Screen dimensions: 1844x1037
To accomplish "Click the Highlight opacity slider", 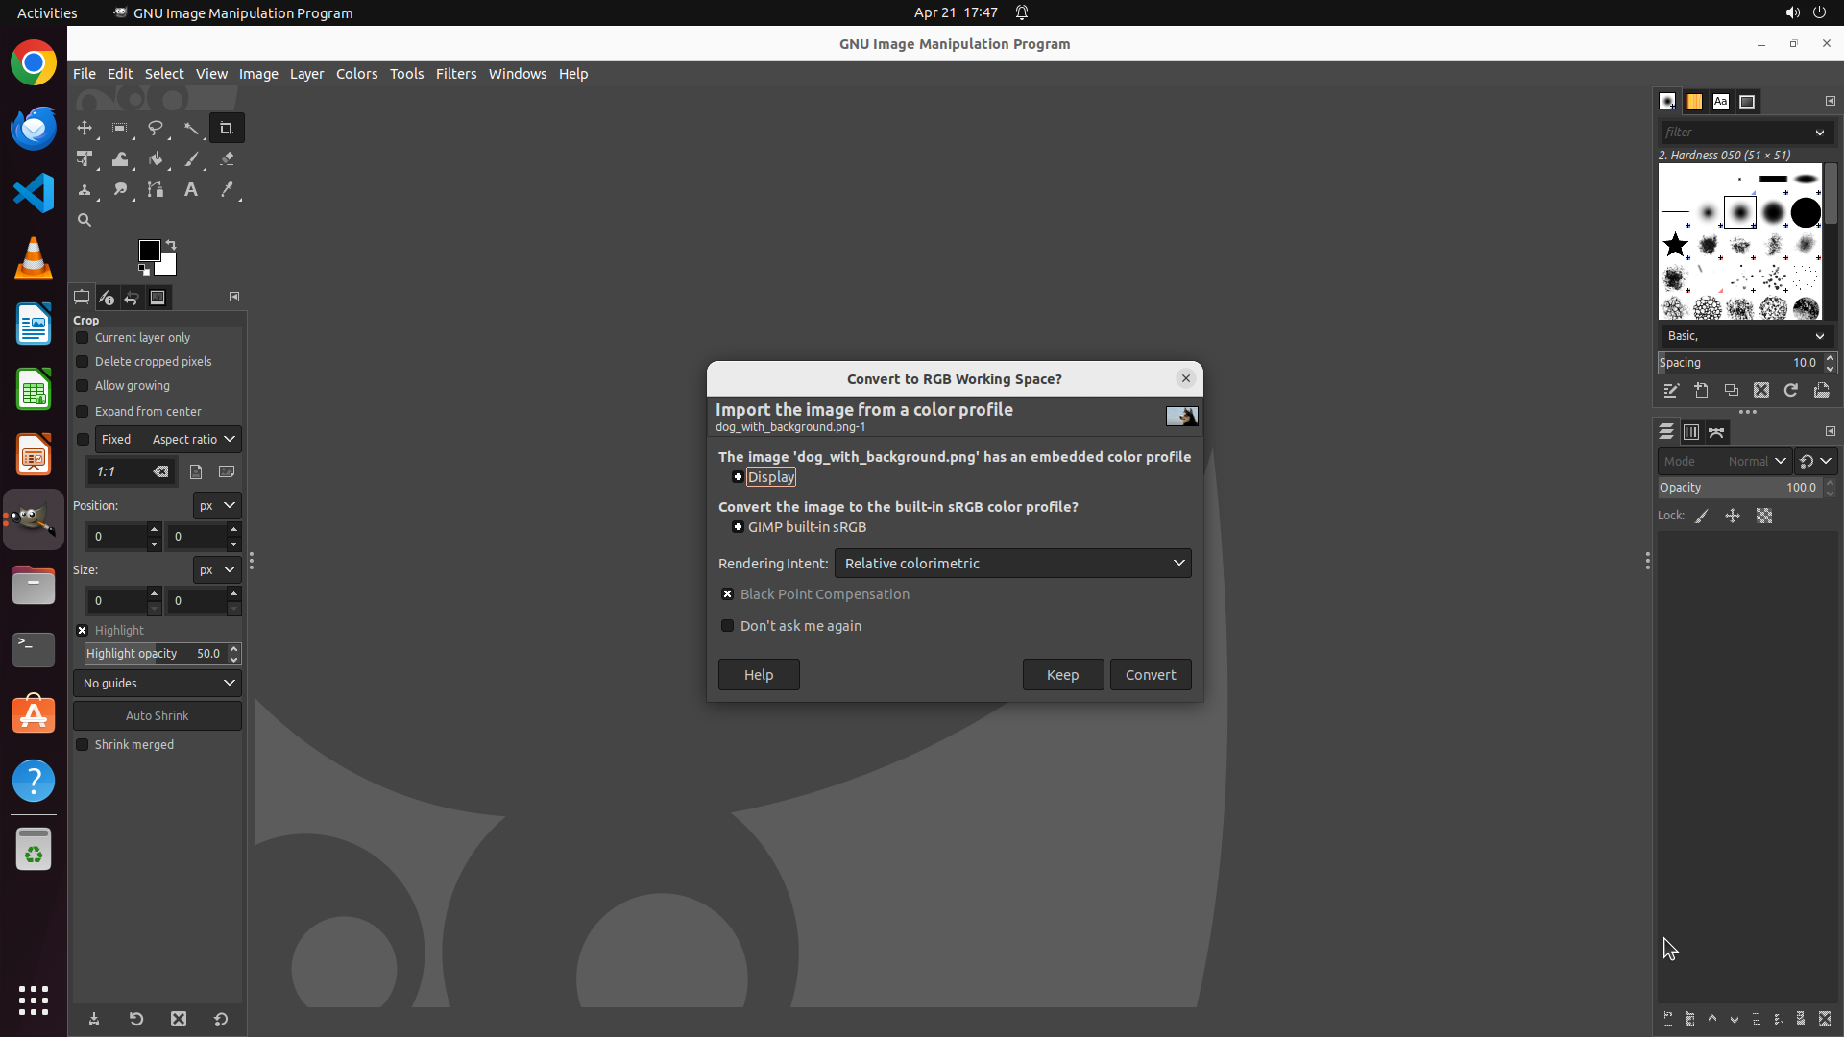I will pyautogui.click(x=155, y=654).
